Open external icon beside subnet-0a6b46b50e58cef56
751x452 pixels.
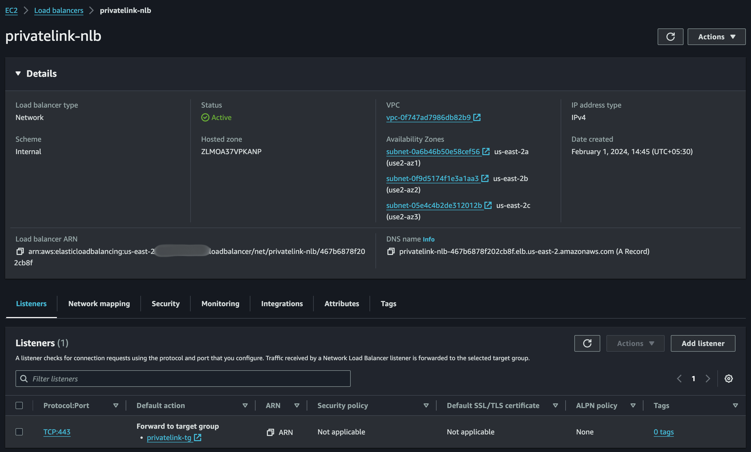(x=486, y=151)
